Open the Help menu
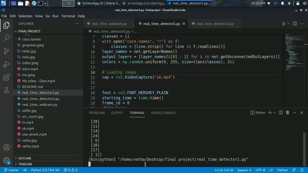 point(81,16)
